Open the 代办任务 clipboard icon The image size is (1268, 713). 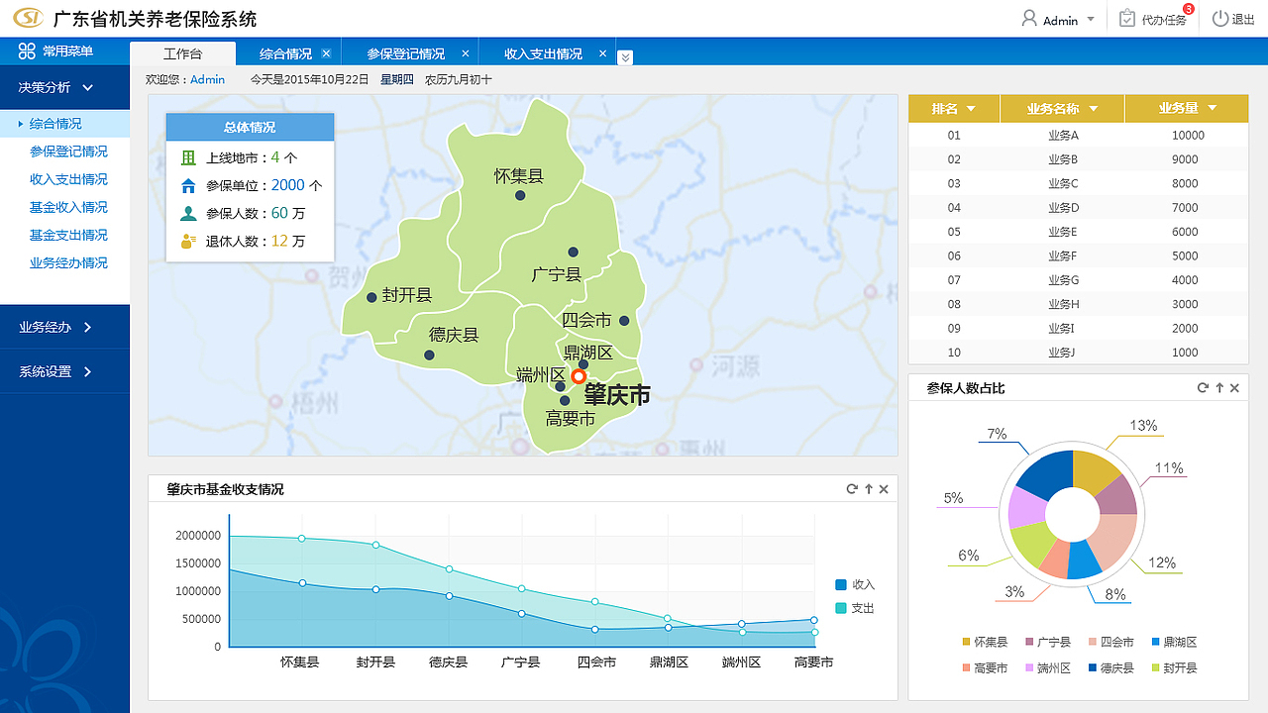[x=1127, y=19]
